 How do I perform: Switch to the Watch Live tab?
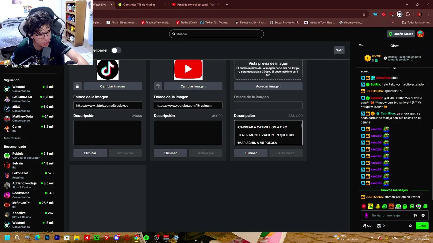104,4
